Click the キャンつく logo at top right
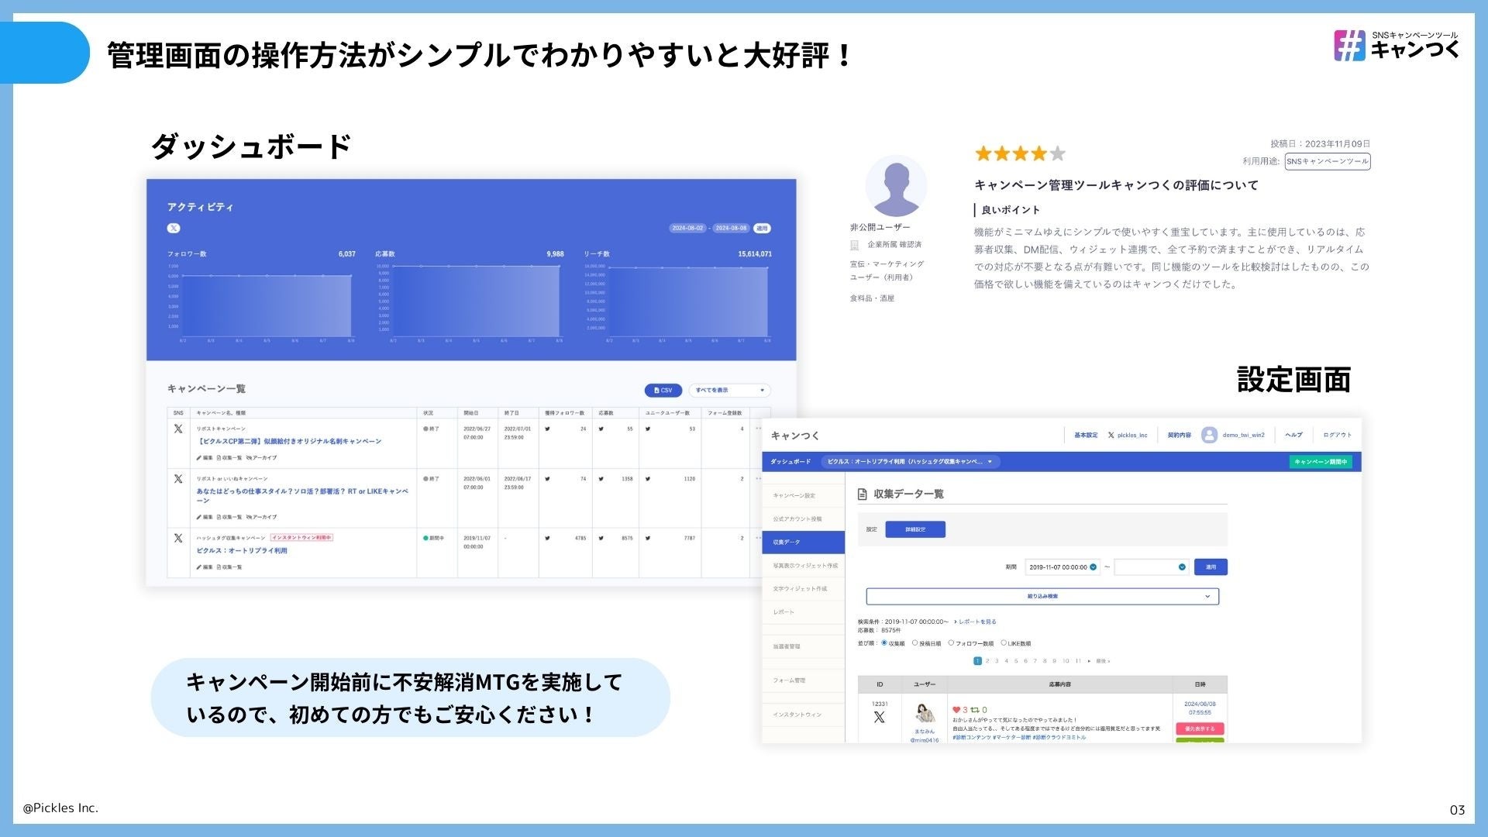Image resolution: width=1488 pixels, height=837 pixels. [1396, 45]
